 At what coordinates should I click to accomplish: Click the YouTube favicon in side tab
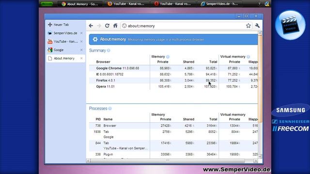tap(50, 42)
